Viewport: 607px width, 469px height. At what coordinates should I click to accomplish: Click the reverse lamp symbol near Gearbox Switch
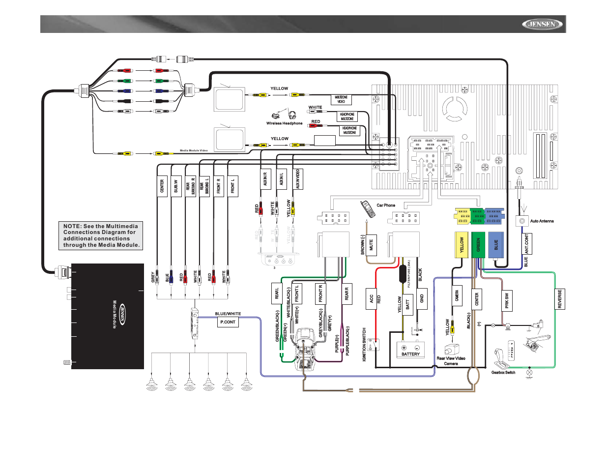(529, 373)
